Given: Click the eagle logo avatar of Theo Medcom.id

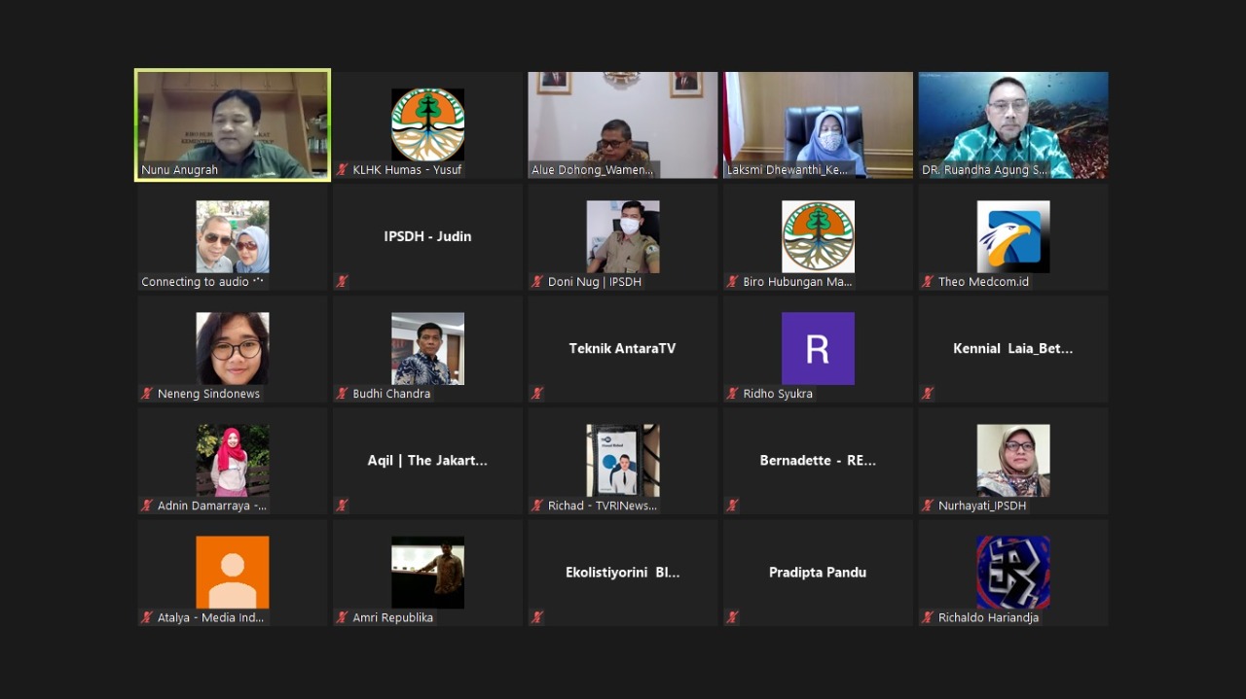Looking at the screenshot, I should point(1012,236).
